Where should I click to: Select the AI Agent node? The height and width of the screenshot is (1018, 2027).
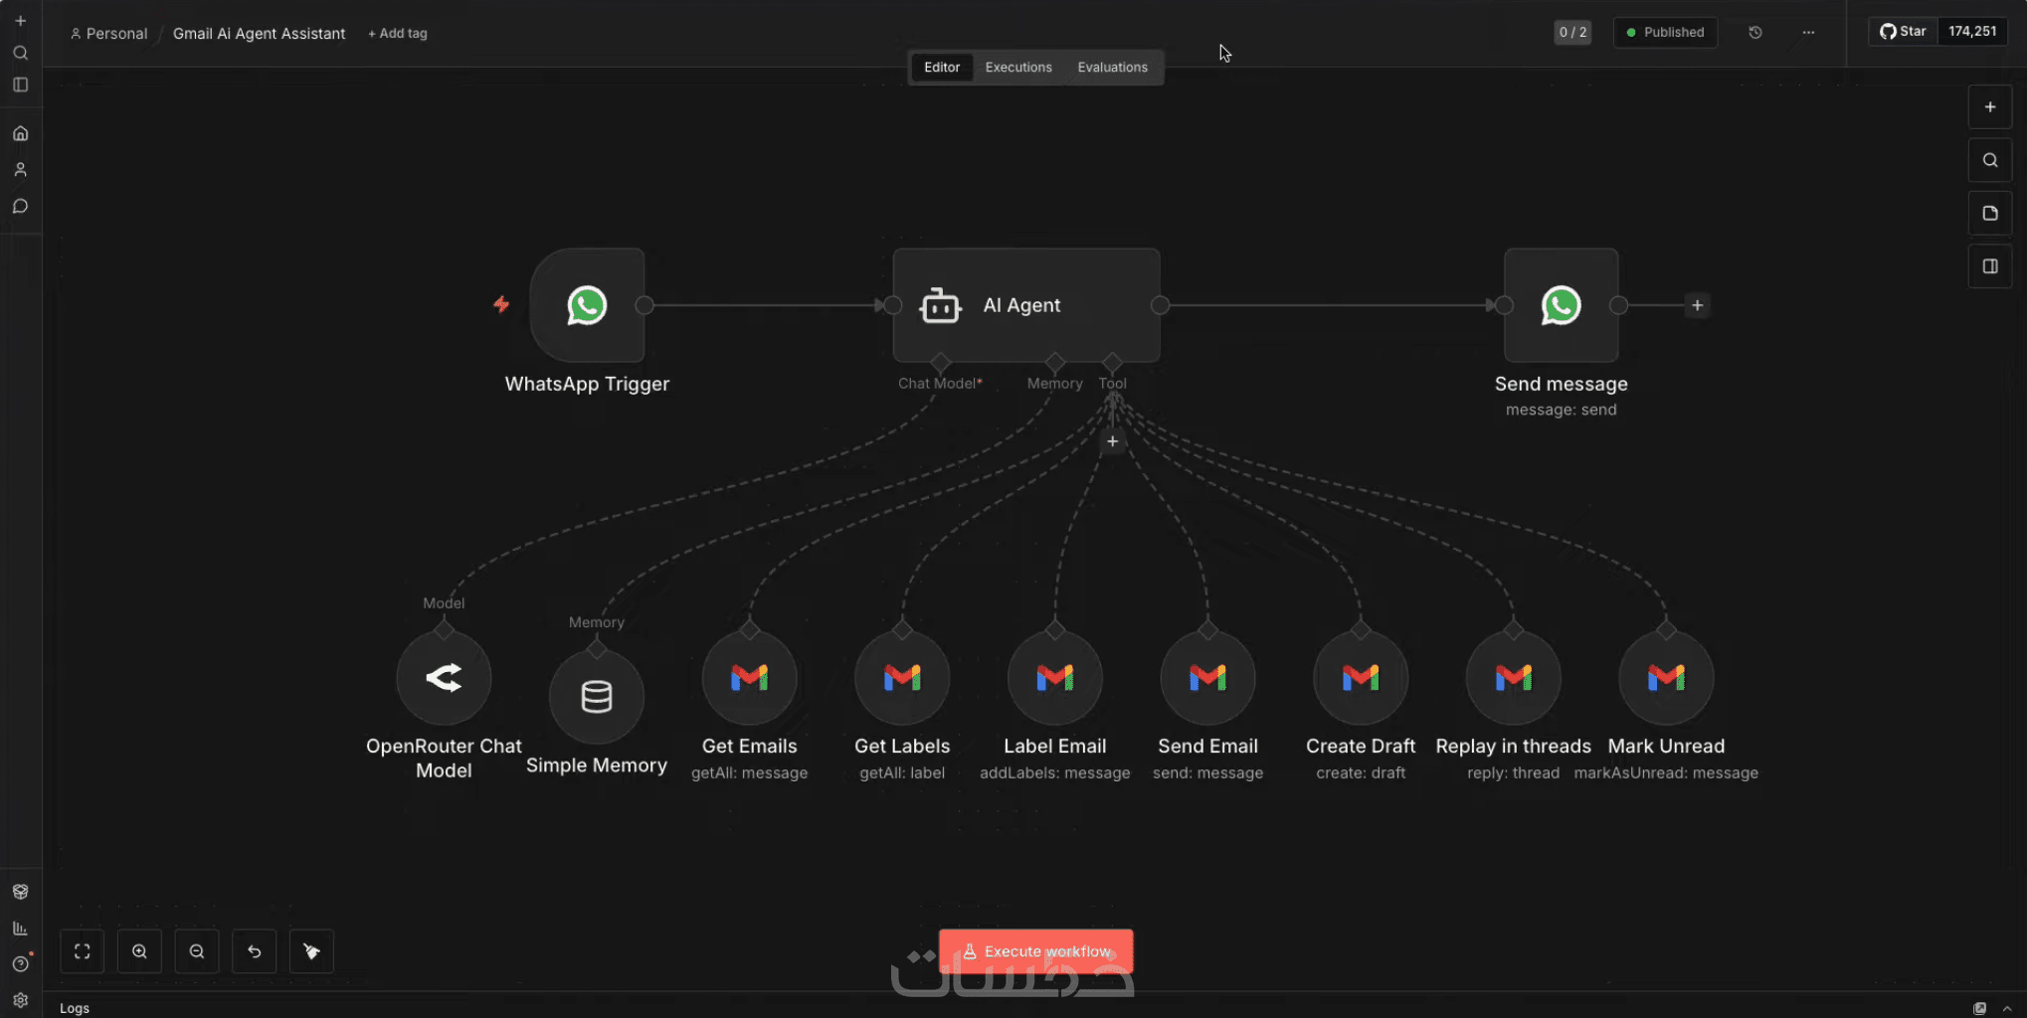(x=1026, y=305)
